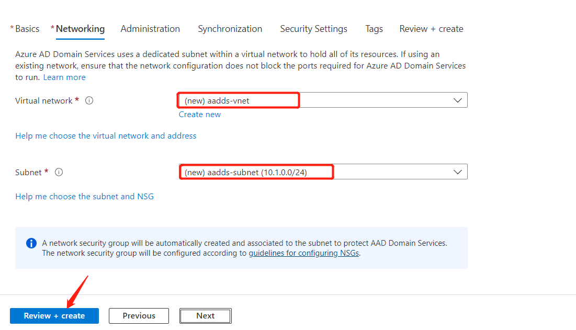This screenshot has height=330, width=576.
Task: Expand Virtual network chevron arrow
Action: click(457, 100)
